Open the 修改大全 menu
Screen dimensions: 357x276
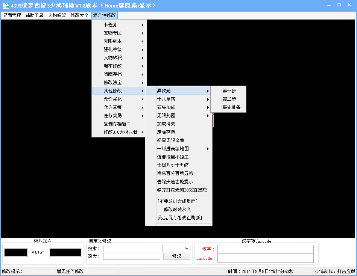coord(79,15)
